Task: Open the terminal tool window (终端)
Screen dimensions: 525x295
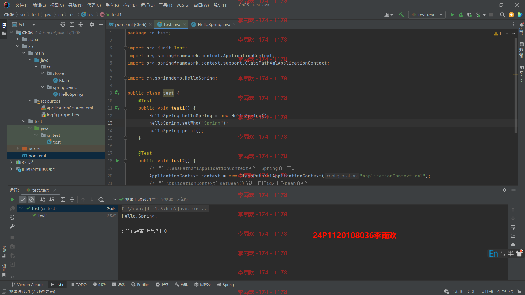Action: [x=118, y=285]
